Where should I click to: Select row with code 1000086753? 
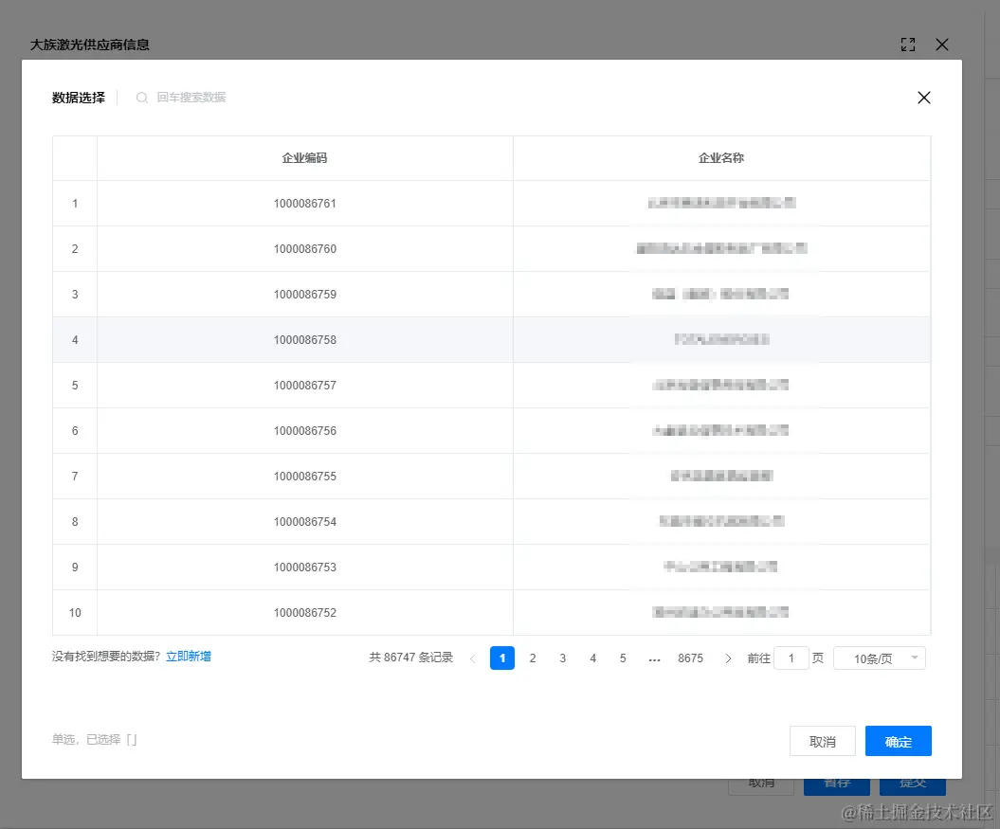point(491,567)
